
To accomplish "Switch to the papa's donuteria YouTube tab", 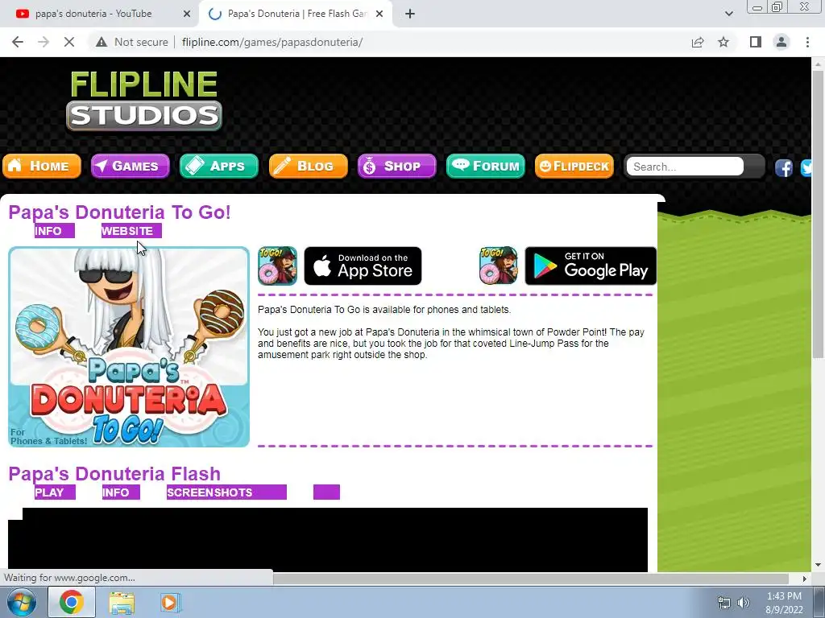I will [99, 14].
